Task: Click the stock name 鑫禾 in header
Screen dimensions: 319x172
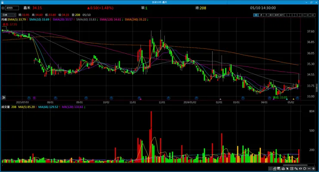Action: tap(27, 8)
